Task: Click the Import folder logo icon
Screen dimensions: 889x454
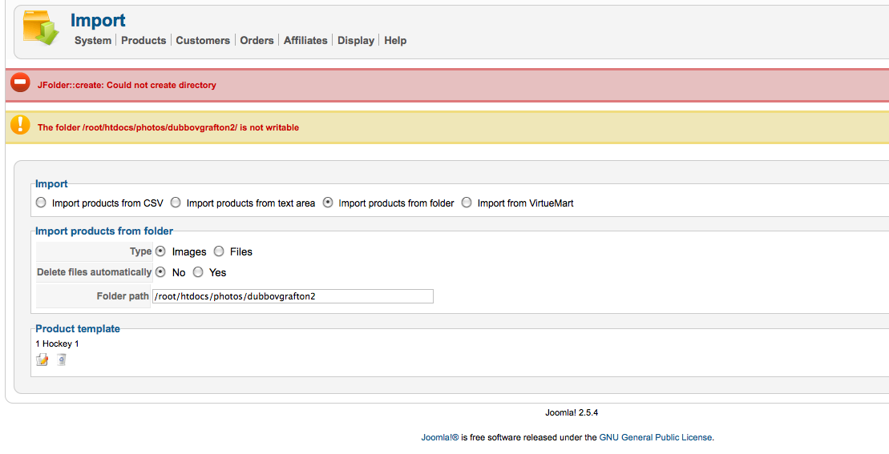Action: tap(41, 29)
